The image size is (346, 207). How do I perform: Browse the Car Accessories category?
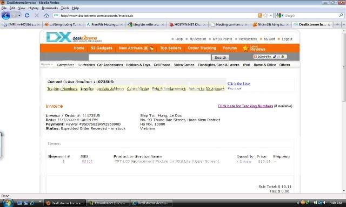click(110, 65)
